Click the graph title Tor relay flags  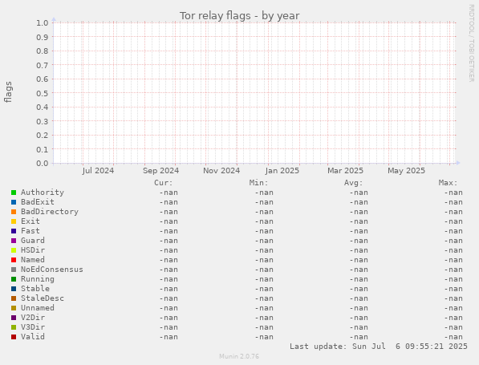239,15
